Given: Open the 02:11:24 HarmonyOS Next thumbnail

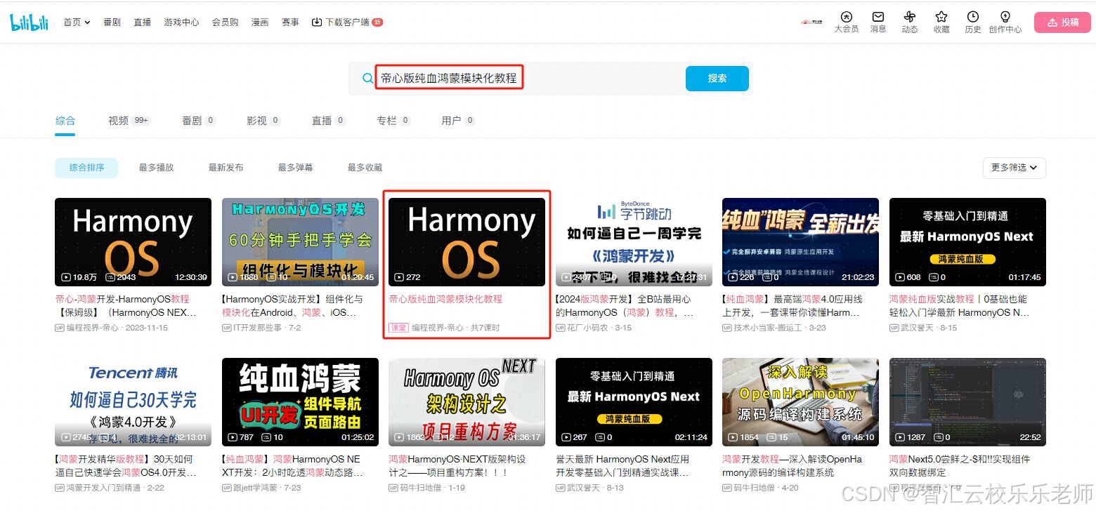Looking at the screenshot, I should 634,402.
